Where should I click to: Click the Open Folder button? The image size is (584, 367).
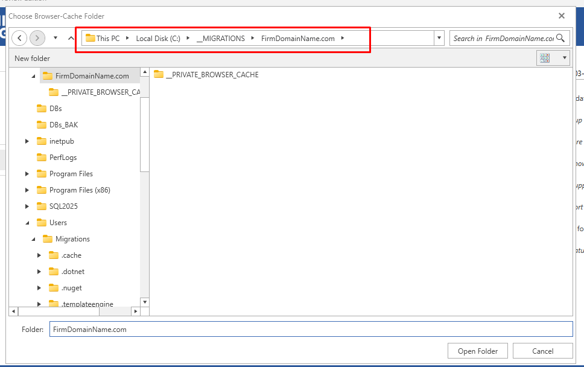point(478,351)
